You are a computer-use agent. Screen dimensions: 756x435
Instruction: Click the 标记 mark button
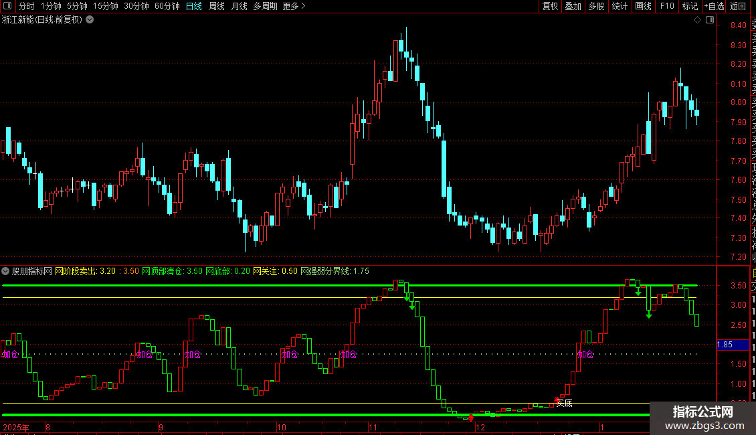pos(690,6)
